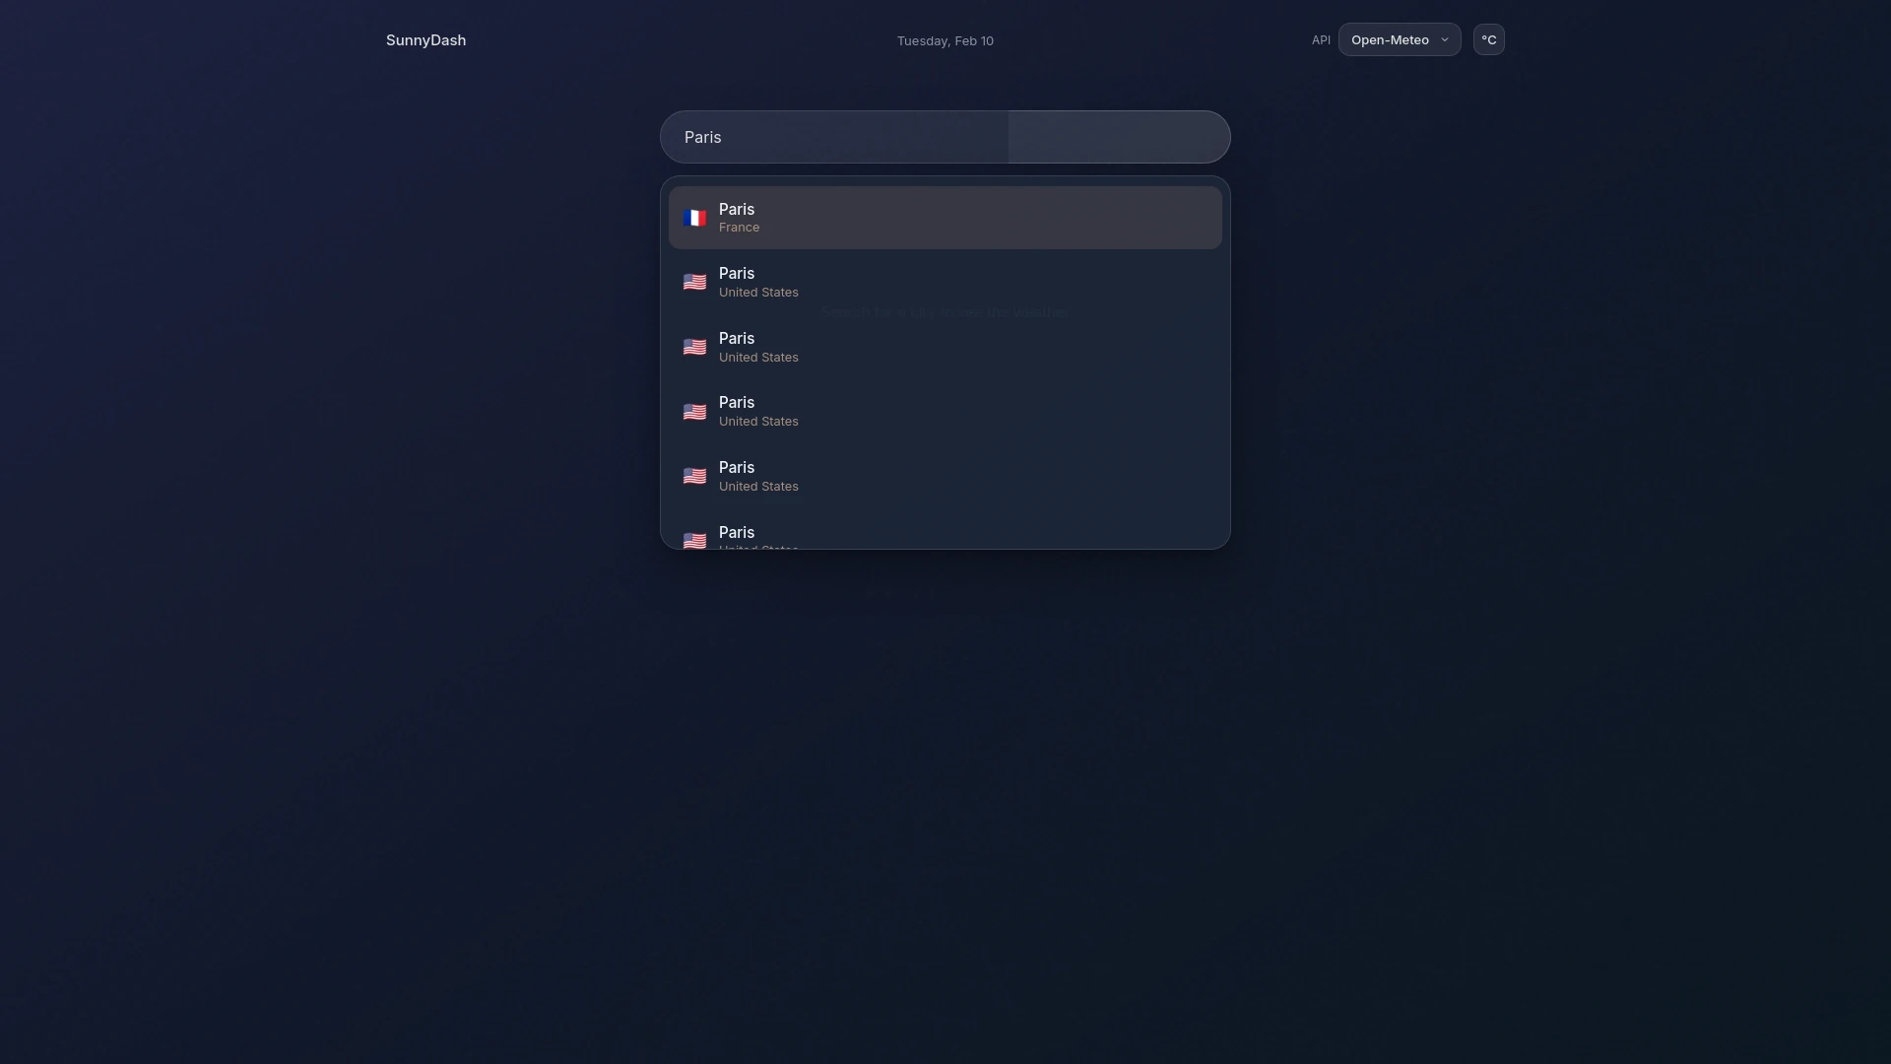Image resolution: width=1891 pixels, height=1064 pixels.
Task: Click the first United States flag icon
Action: pyautogui.click(x=694, y=283)
